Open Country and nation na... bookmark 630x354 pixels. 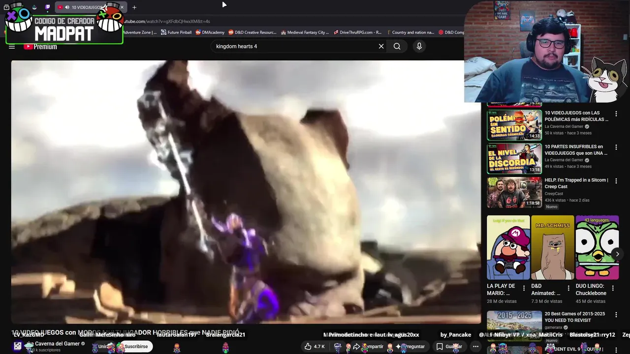point(410,32)
